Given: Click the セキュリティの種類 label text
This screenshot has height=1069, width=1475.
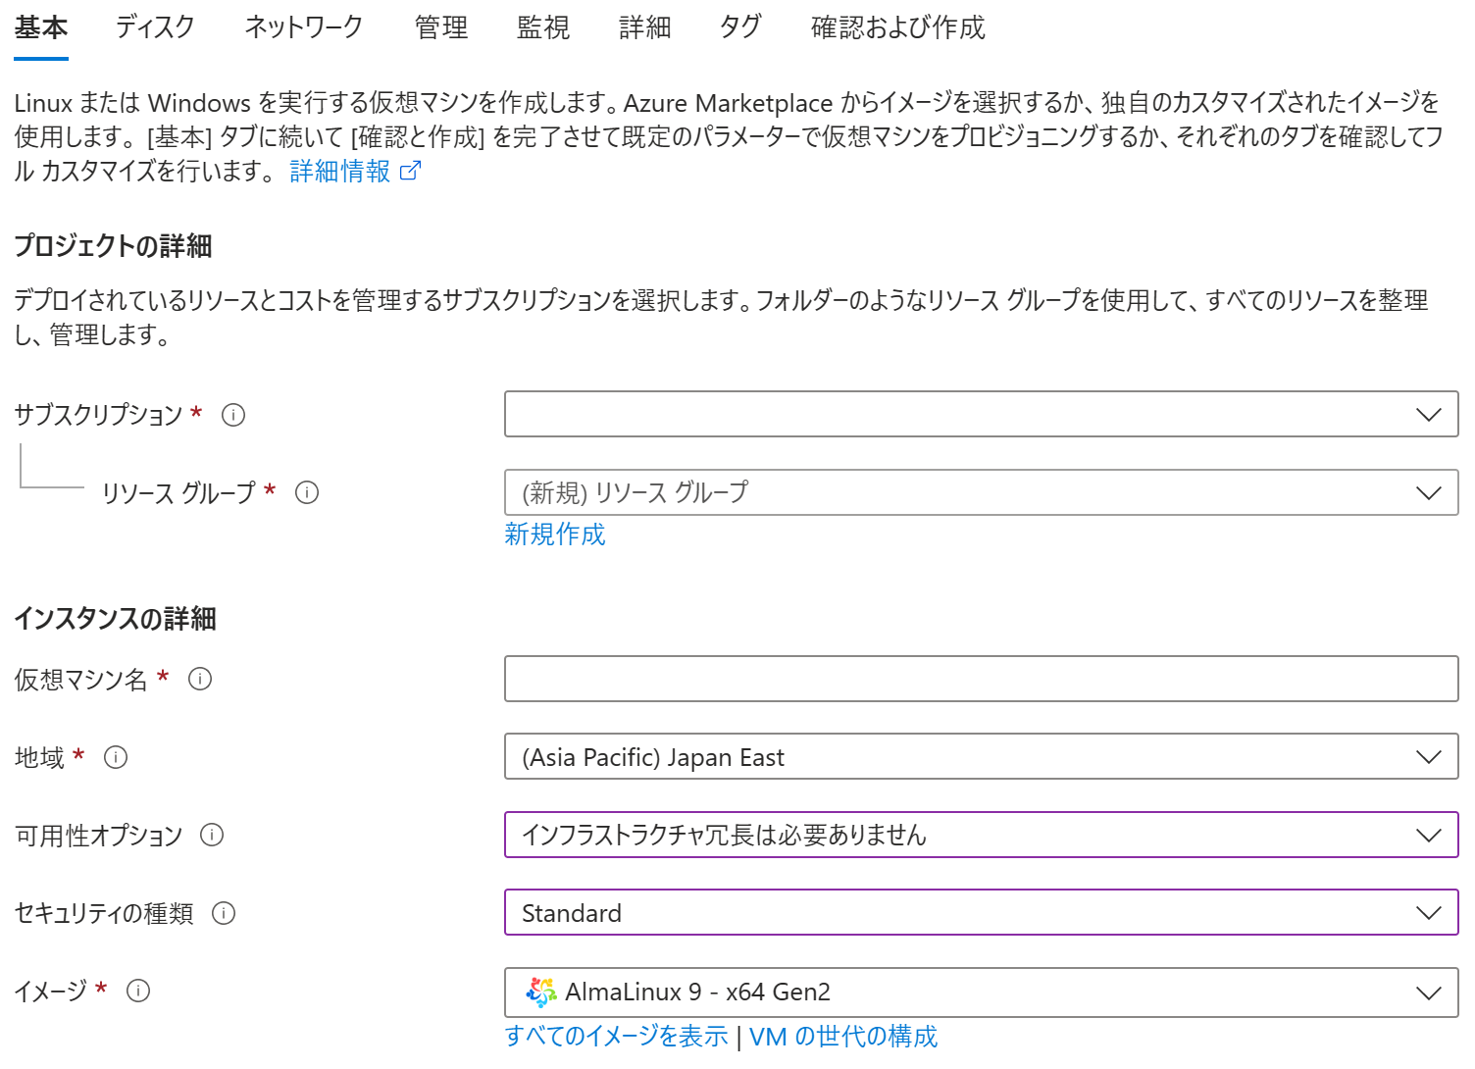Looking at the screenshot, I should pyautogui.click(x=104, y=913).
